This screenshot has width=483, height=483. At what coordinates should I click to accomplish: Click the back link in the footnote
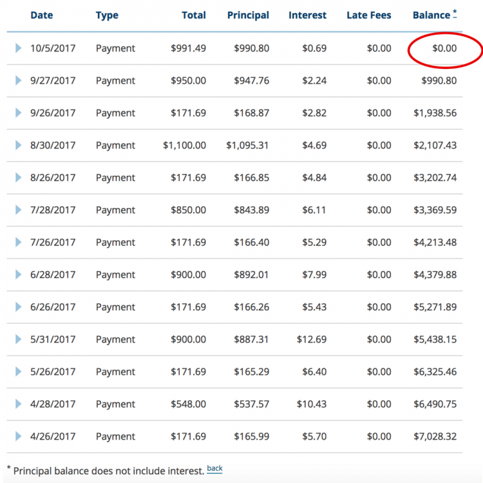tap(214, 469)
